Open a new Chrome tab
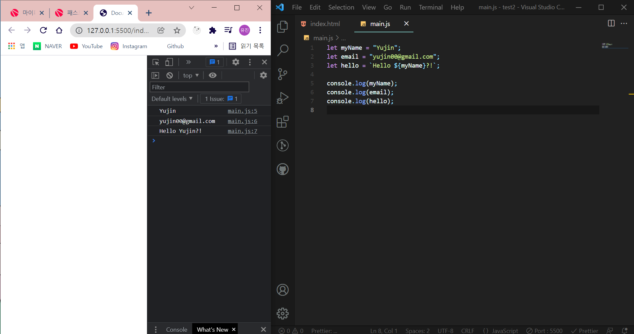Screen dimensions: 634x334 tap(149, 13)
